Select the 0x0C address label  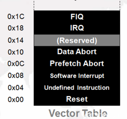(x=16, y=64)
